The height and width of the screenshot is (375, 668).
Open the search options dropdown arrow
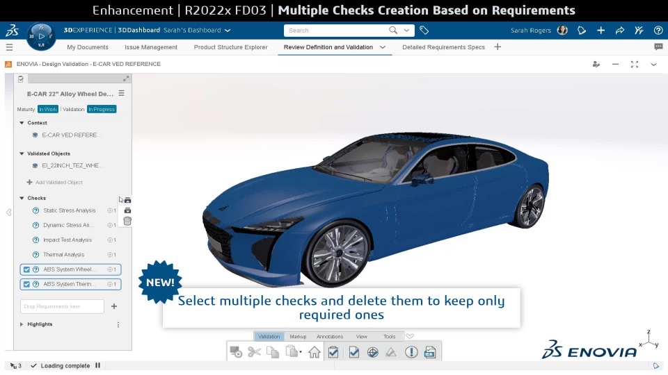pyautogui.click(x=406, y=30)
